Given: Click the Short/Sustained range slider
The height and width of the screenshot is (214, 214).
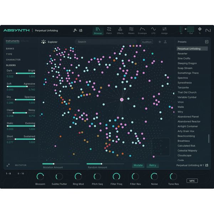Looking at the screenshot, I should pyautogui.click(x=21, y=139).
